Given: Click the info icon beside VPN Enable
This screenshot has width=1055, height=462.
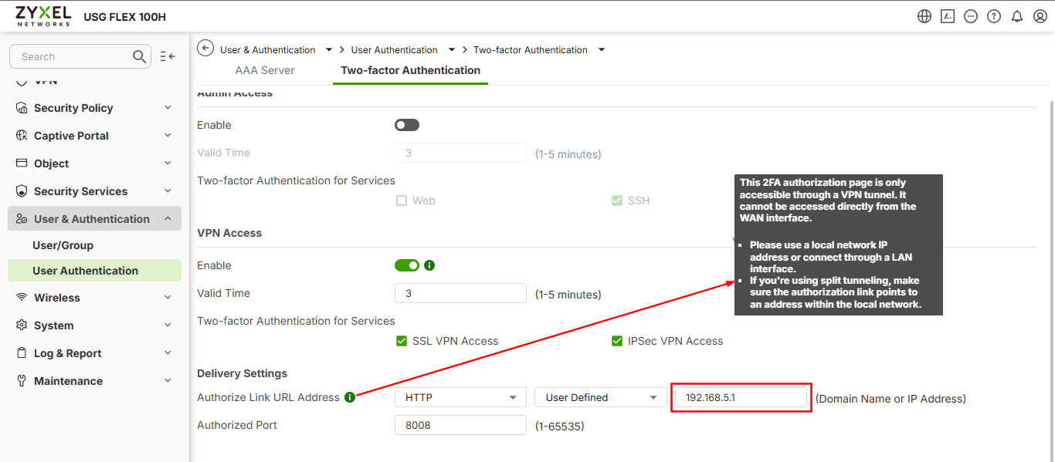Looking at the screenshot, I should [429, 265].
